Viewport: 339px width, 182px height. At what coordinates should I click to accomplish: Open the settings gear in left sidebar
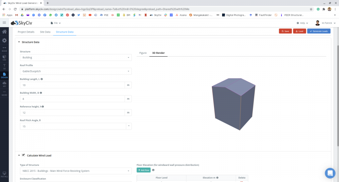click(x=4, y=40)
